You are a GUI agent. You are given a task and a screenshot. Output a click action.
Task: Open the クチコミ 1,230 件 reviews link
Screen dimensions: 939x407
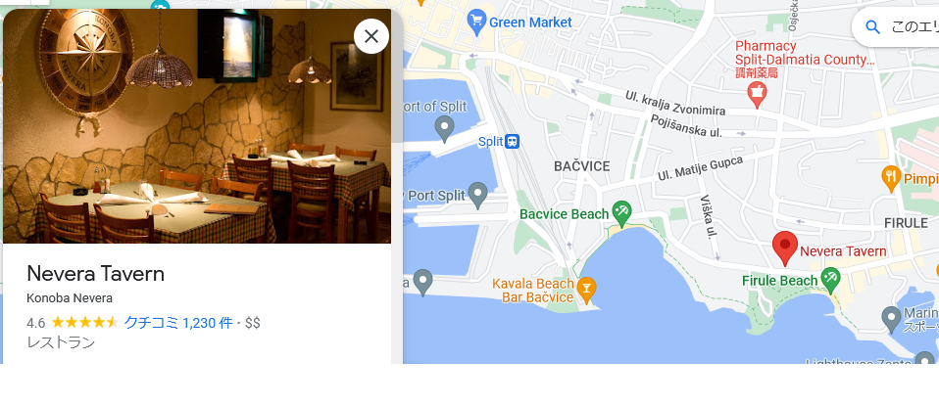coord(177,323)
